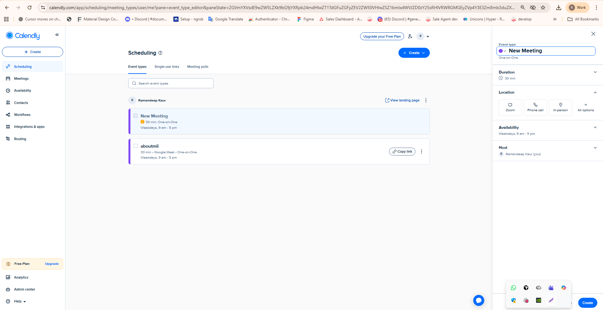This screenshot has width=603, height=310.
Task: Select Zoom as the meeting location
Action: (x=510, y=107)
